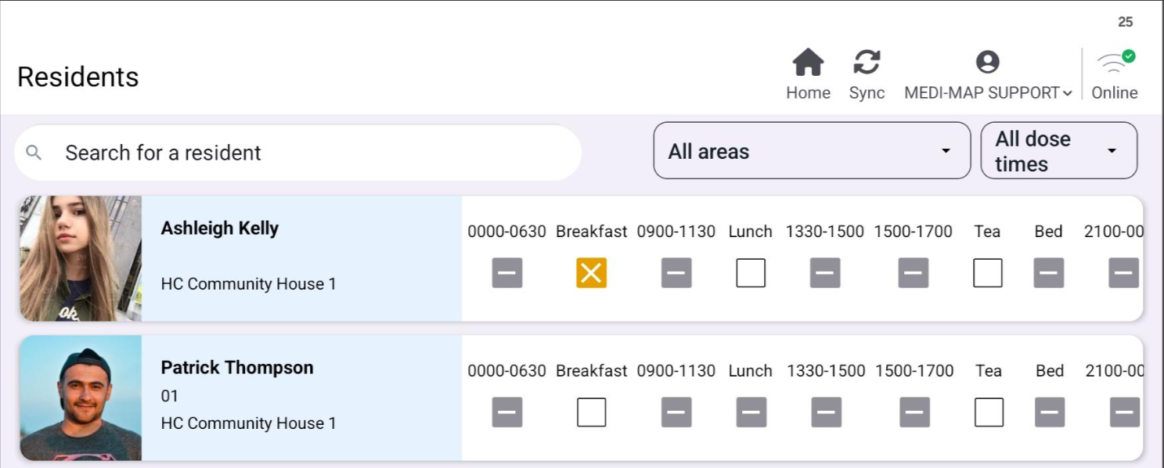This screenshot has height=468, width=1164.
Task: Click Patrick Thompson's Bed dash icon
Action: (1050, 412)
